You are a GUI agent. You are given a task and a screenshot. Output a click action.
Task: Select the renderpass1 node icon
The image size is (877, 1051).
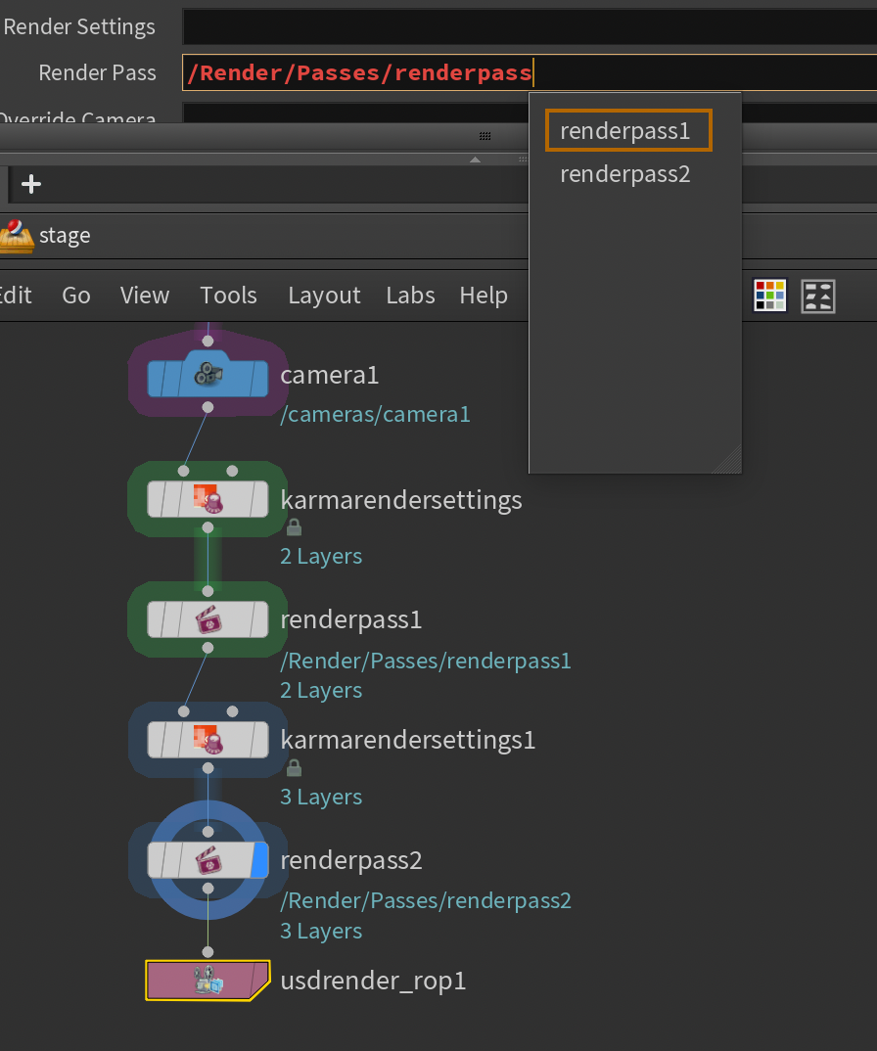208,619
